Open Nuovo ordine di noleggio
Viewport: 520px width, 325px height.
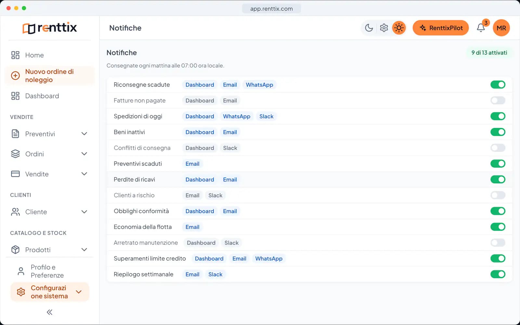point(49,76)
